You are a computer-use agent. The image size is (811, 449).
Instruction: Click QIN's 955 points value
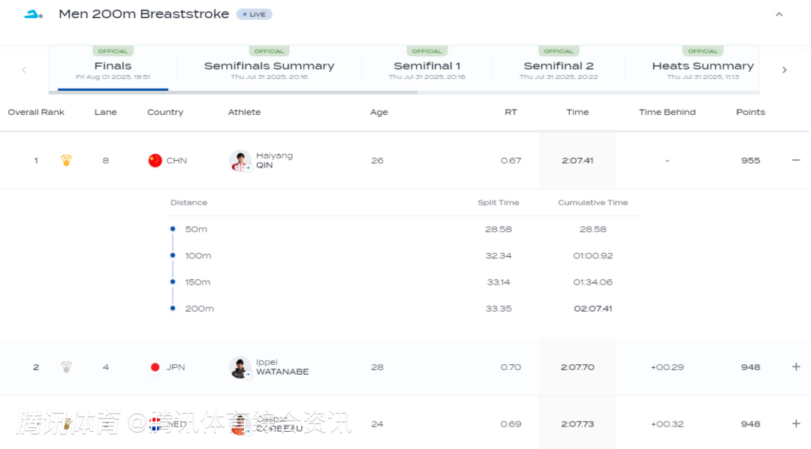[x=750, y=161]
